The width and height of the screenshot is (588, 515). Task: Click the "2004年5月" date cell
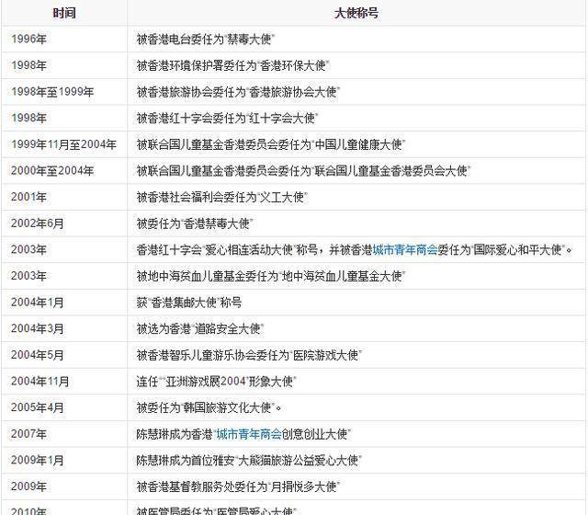click(x=37, y=355)
